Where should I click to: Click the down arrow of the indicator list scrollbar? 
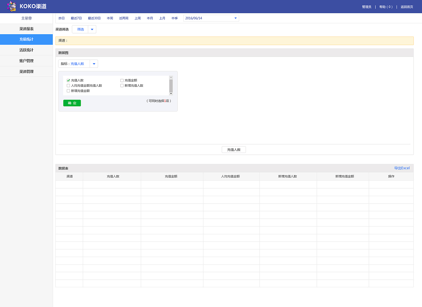[x=171, y=94]
